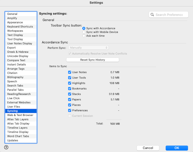Image resolution: width=193 pixels, height=152 pixels.
Task: Select Updates in the settings list
Action: click(x=13, y=140)
